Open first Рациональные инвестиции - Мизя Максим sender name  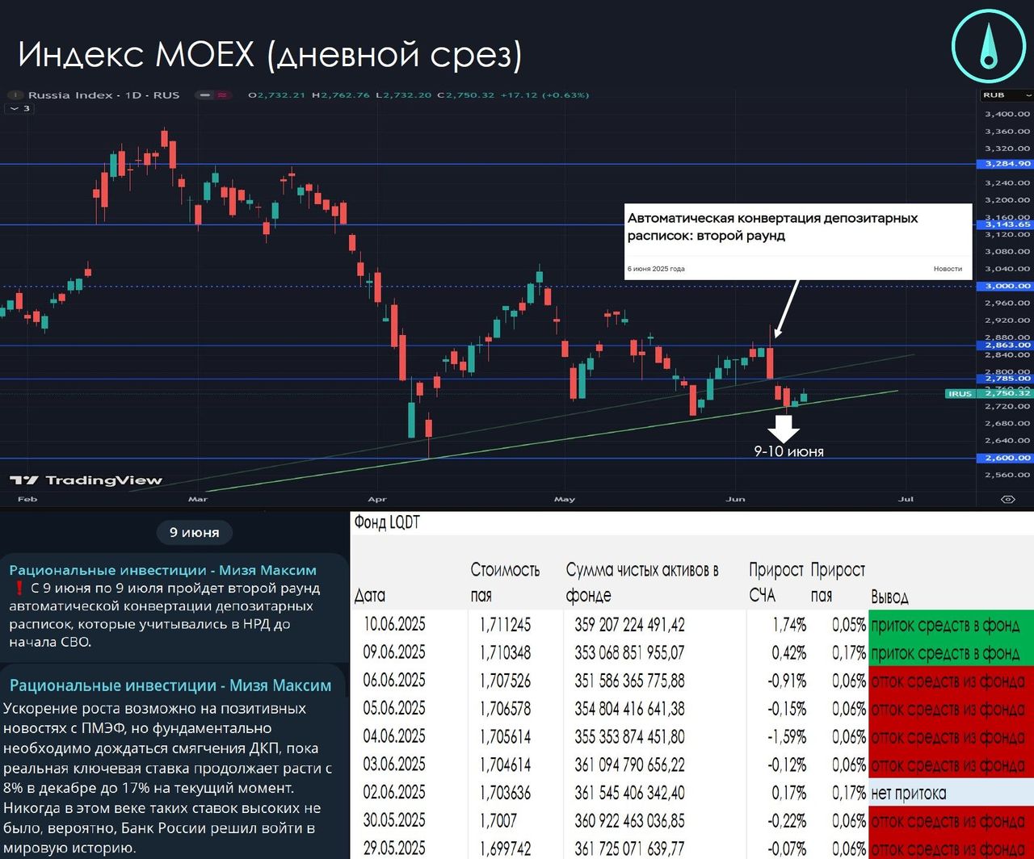click(x=163, y=570)
